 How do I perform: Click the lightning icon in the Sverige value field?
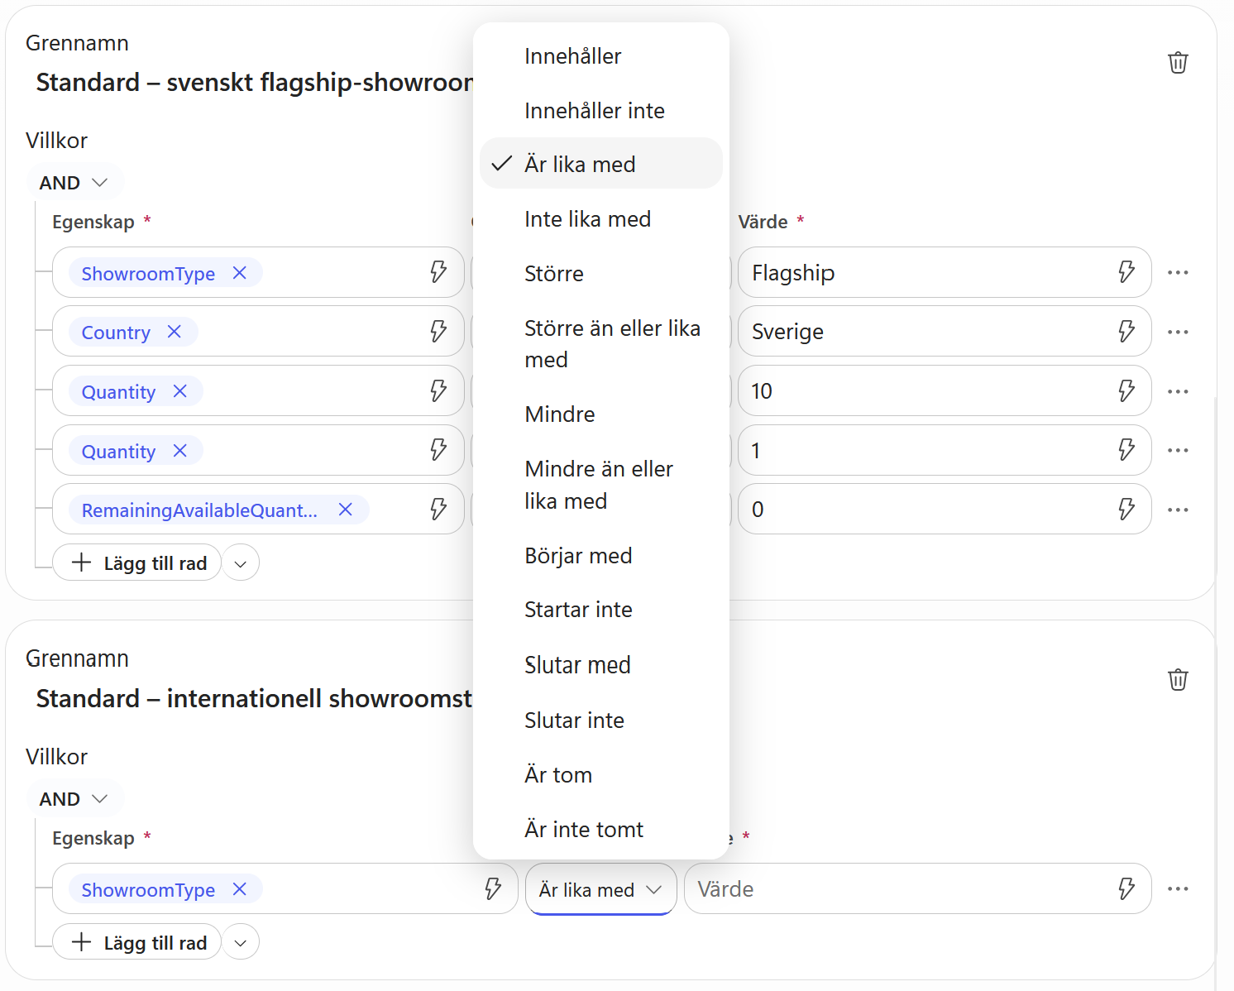[x=1126, y=332]
